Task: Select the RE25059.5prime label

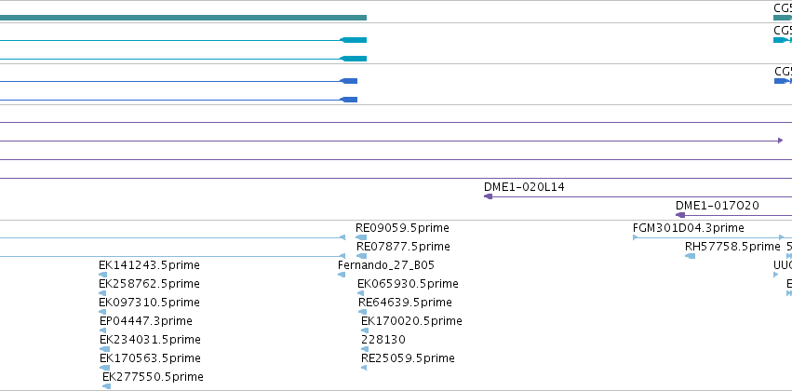Action: pos(408,358)
